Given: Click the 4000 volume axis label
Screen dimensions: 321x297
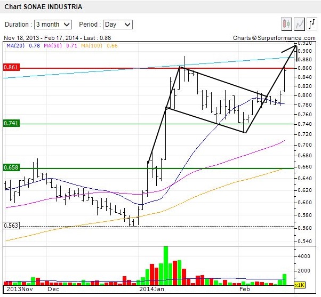Looking at the screenshot, I should 304,256.
